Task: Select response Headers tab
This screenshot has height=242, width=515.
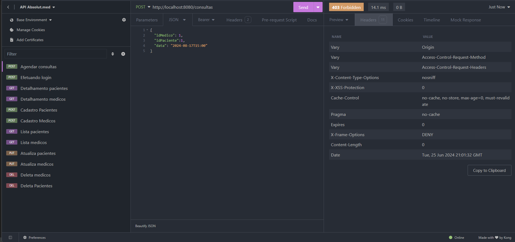Action: pos(373,20)
